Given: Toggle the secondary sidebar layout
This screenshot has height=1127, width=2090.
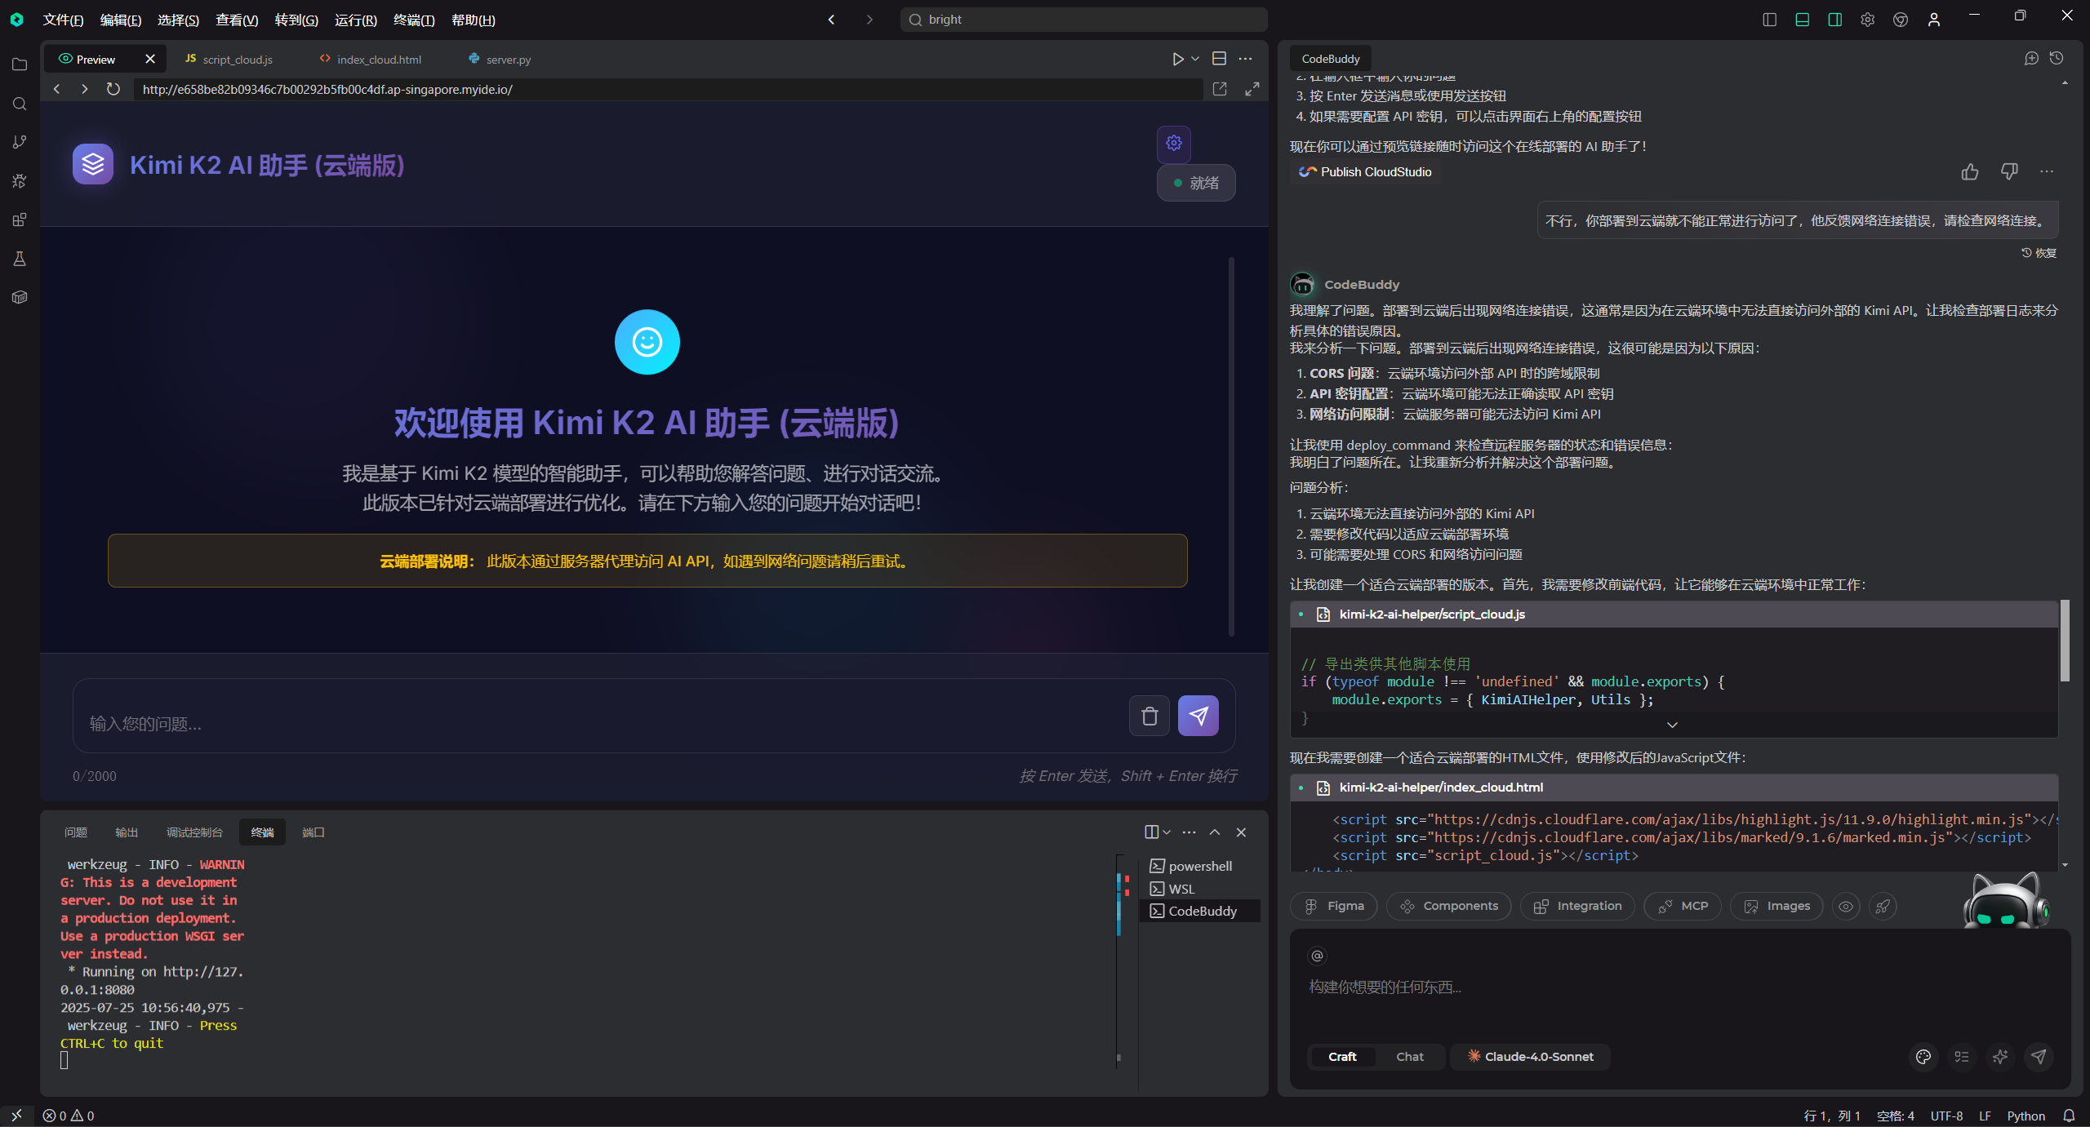Looking at the screenshot, I should coord(1834,20).
